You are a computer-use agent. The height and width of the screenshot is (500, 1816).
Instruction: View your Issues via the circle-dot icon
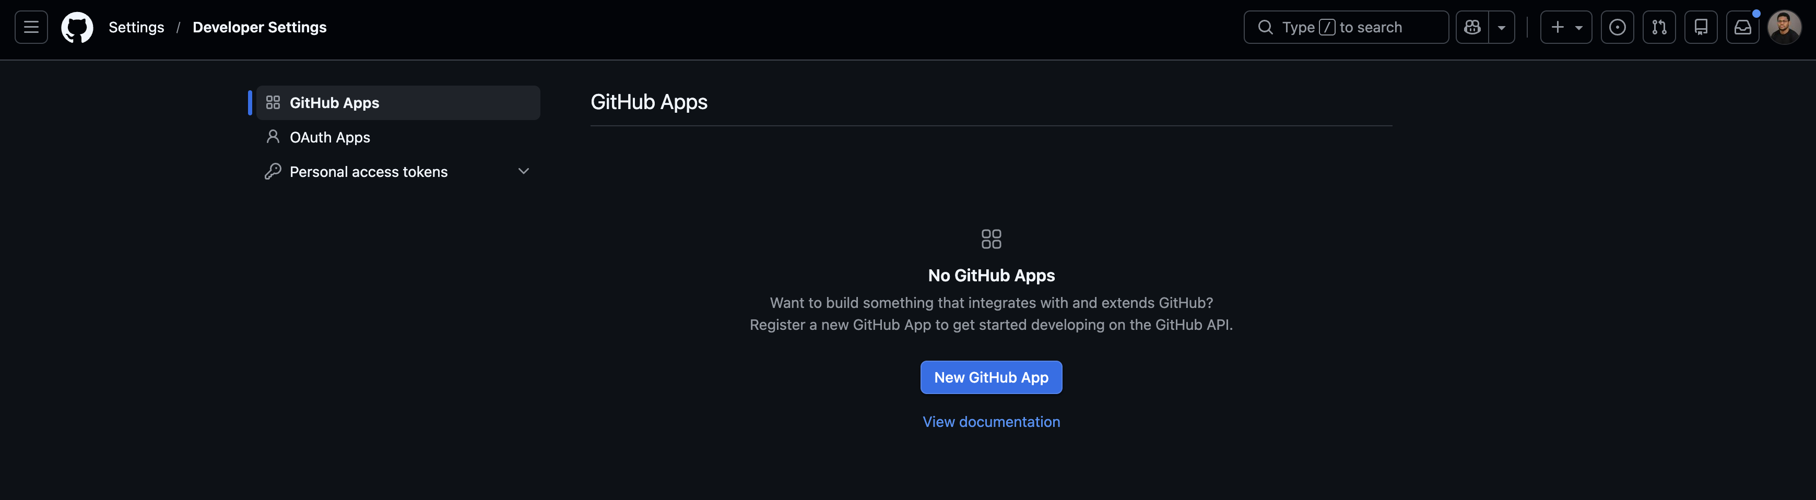(1617, 28)
